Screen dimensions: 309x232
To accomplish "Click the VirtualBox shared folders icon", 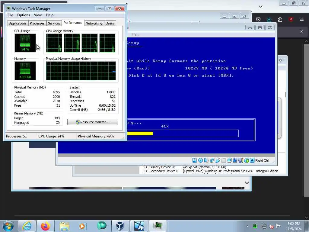I will coord(224,160).
